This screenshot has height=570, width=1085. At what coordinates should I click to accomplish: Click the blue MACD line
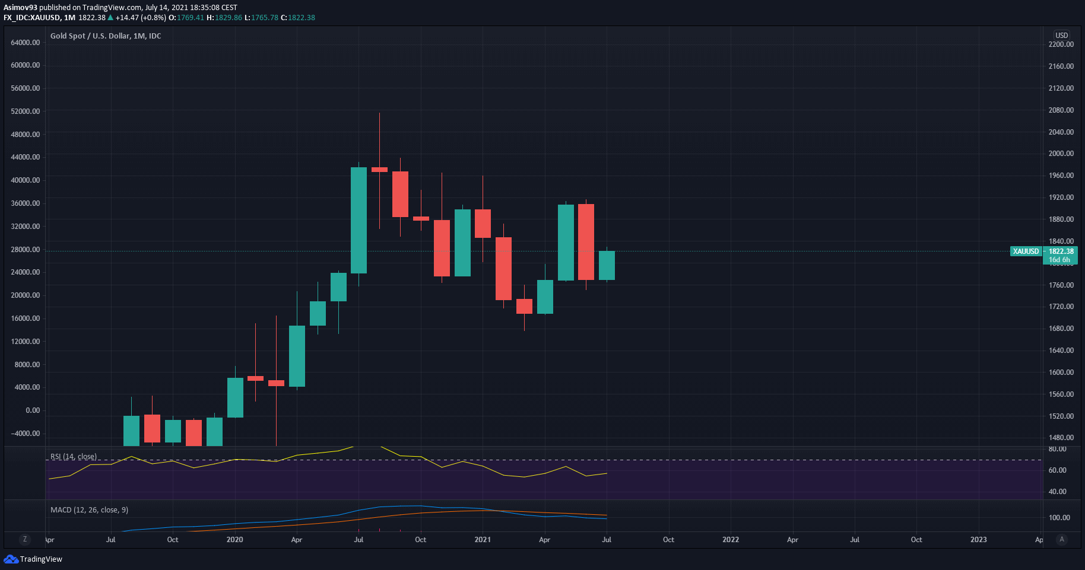(534, 515)
